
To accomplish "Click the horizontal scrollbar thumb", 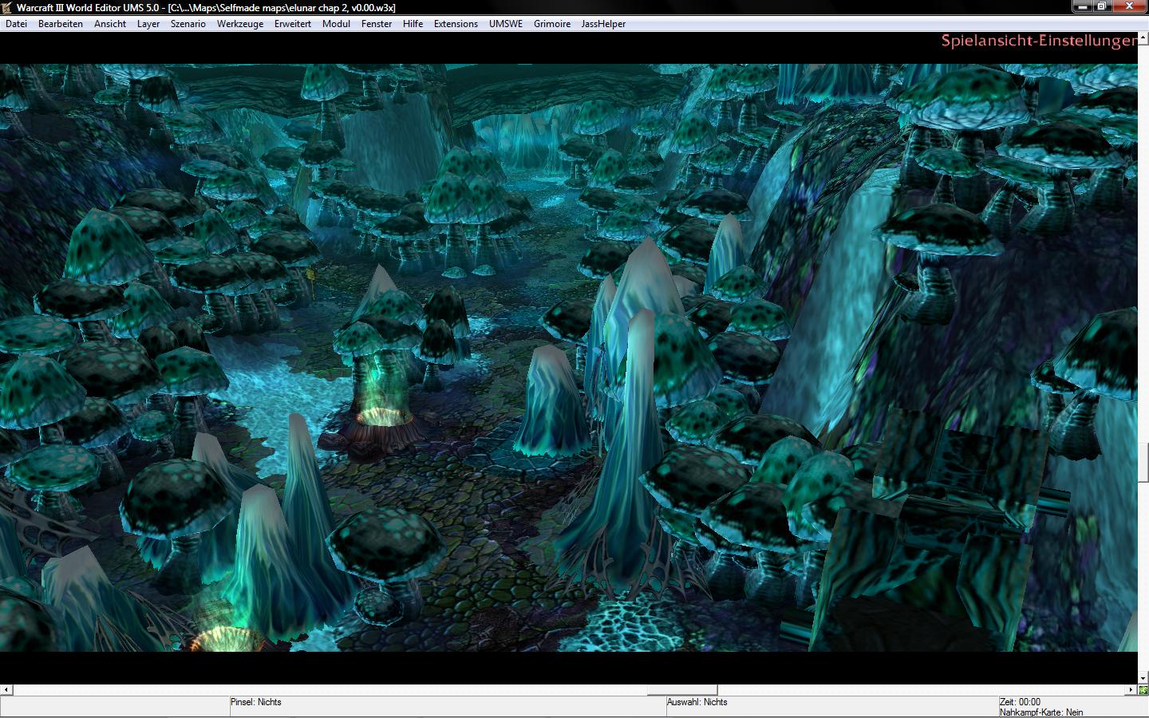I will point(682,690).
